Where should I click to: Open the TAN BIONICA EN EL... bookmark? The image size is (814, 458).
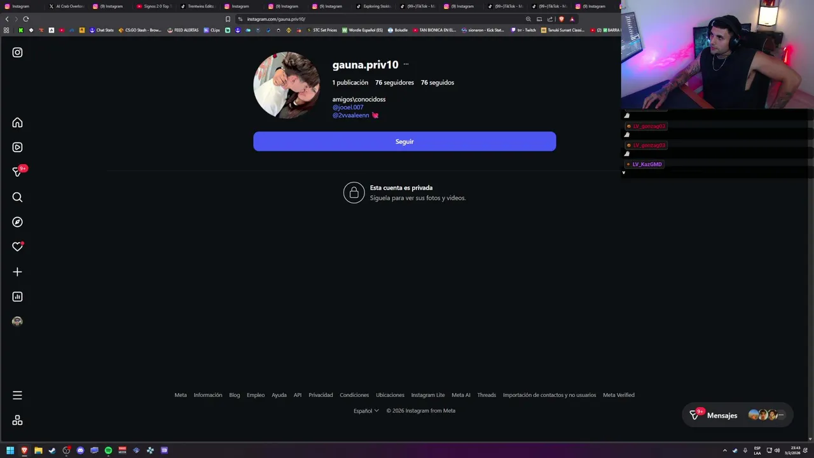(x=434, y=30)
